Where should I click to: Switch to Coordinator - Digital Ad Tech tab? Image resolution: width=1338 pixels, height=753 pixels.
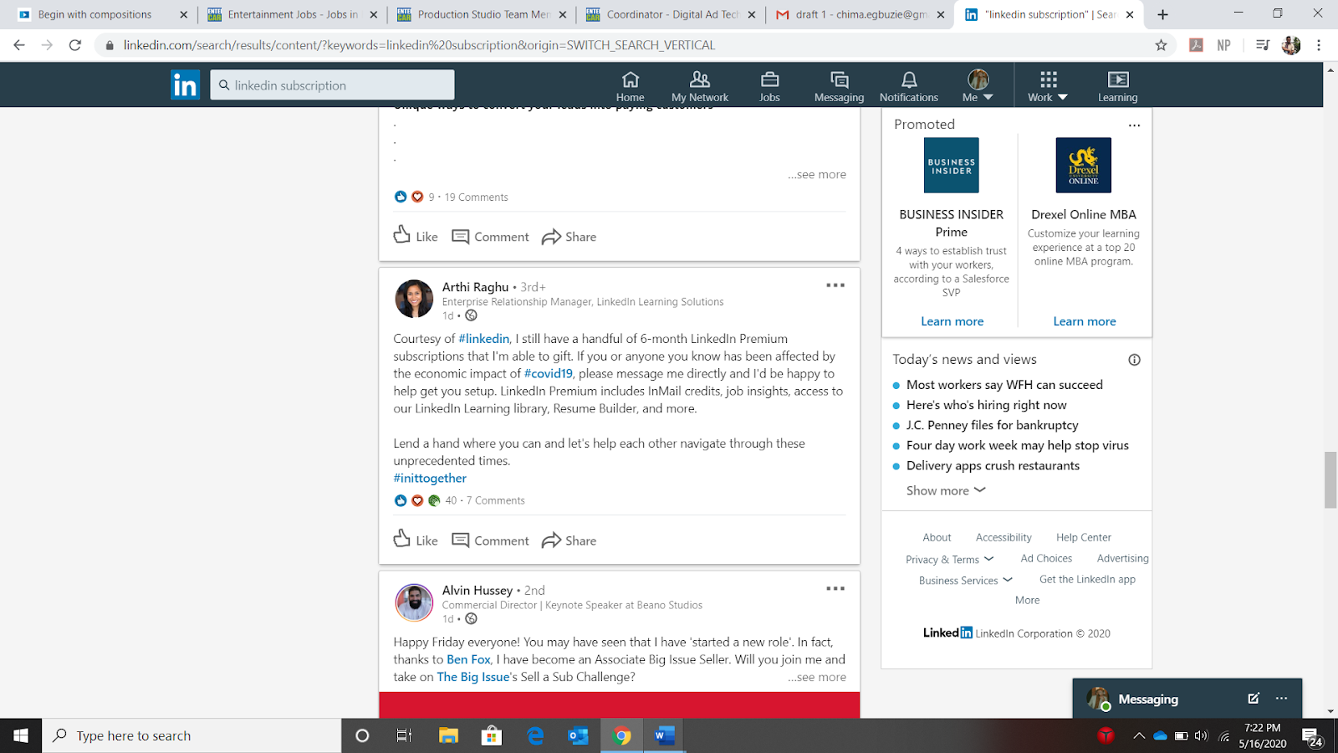(672, 14)
